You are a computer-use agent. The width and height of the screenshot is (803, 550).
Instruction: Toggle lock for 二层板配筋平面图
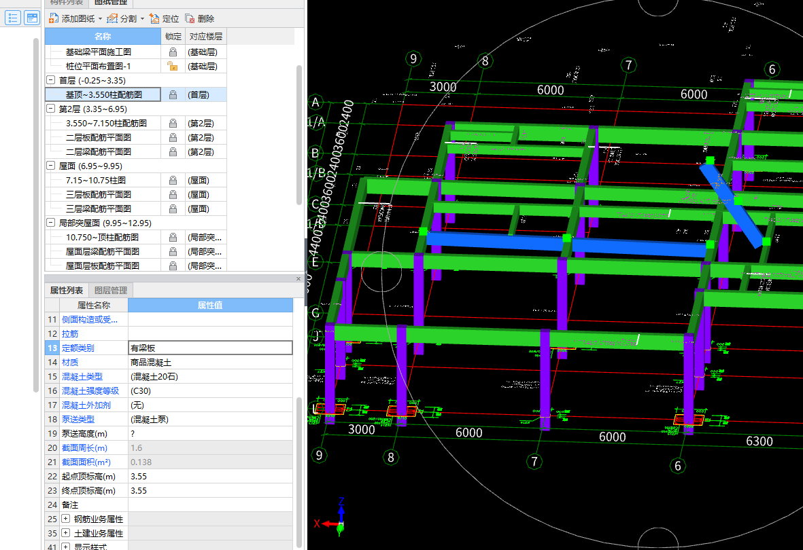coord(173,138)
